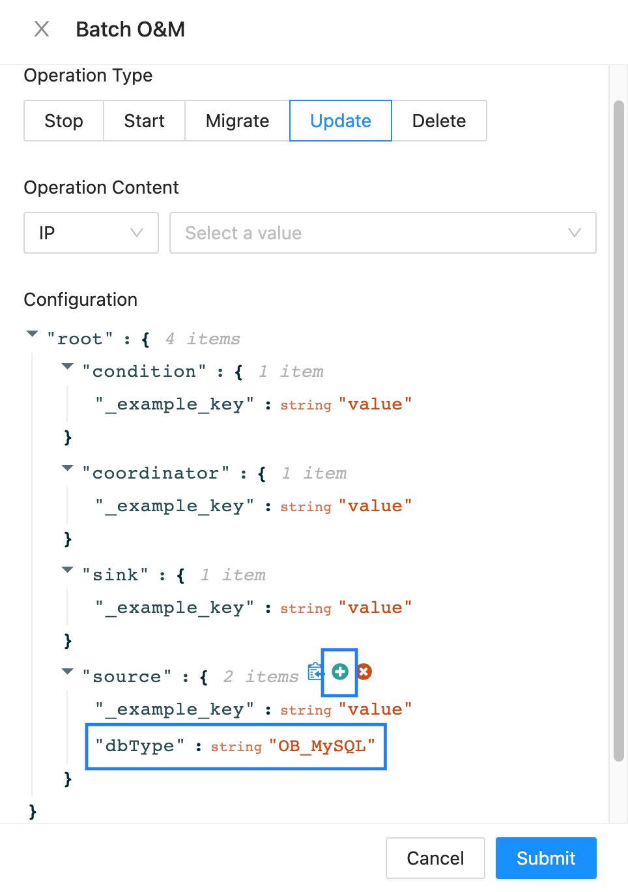Open the IP type dropdown
The image size is (628, 892).
point(91,233)
